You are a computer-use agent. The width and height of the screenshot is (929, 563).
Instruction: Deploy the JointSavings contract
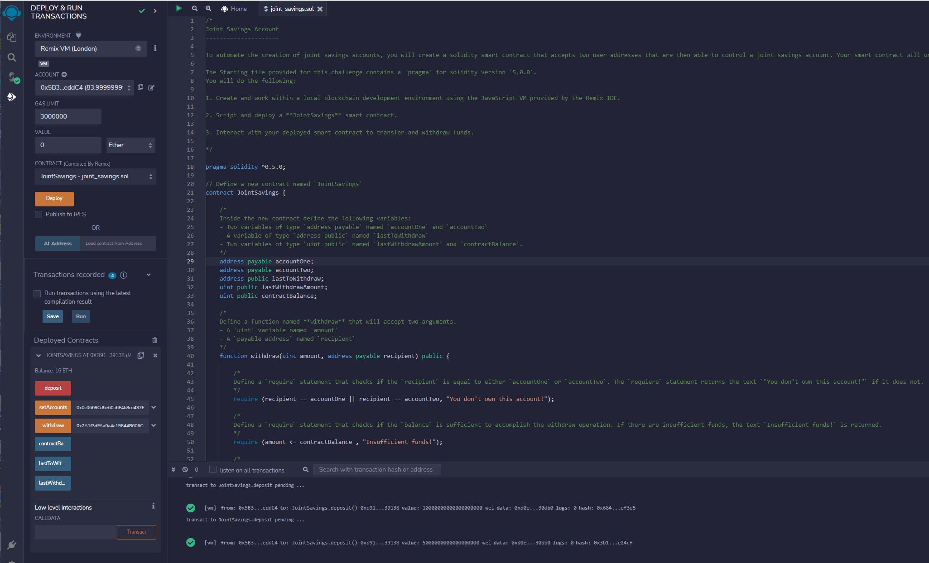tap(54, 199)
